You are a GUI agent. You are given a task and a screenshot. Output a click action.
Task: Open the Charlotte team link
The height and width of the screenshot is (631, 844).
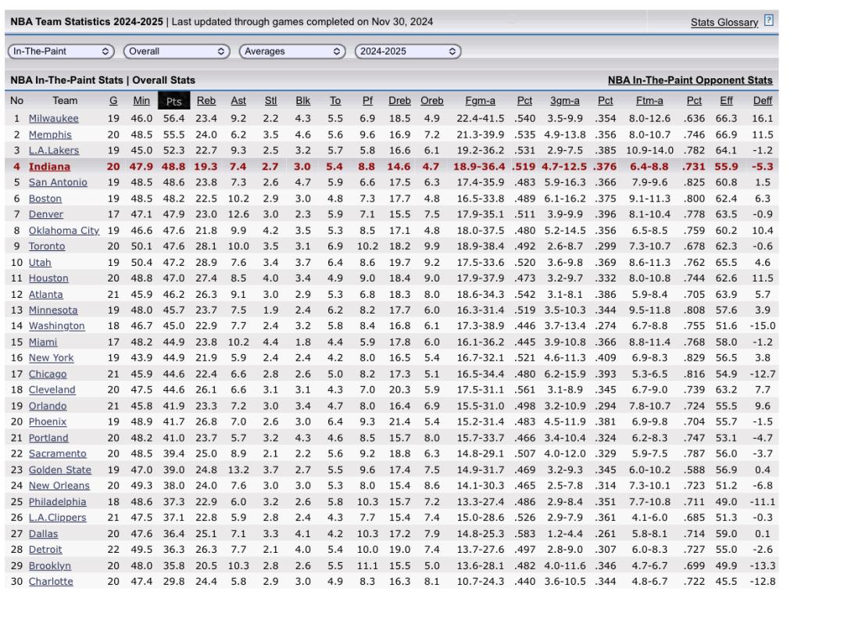[x=51, y=582]
